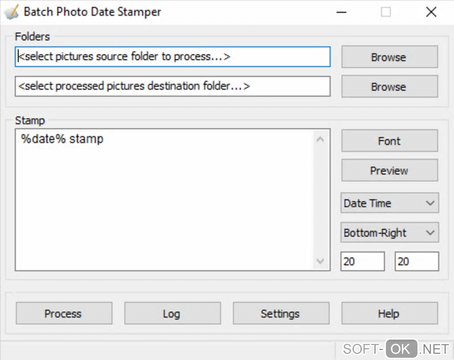Click the source folder path field
Image resolution: width=454 pixels, height=360 pixels.
[173, 57]
